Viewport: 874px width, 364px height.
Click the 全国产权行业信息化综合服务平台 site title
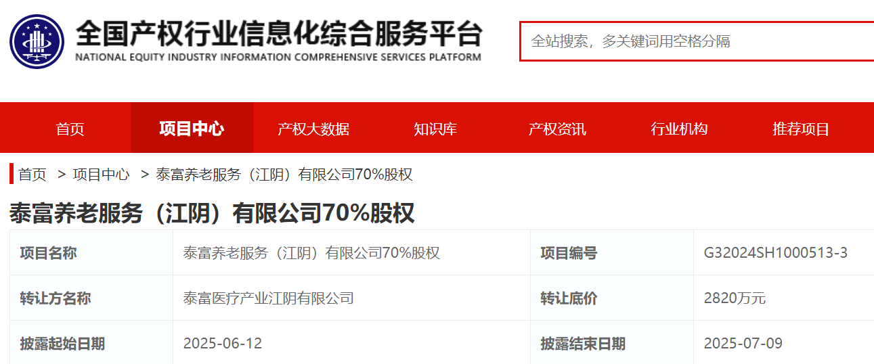(x=278, y=32)
